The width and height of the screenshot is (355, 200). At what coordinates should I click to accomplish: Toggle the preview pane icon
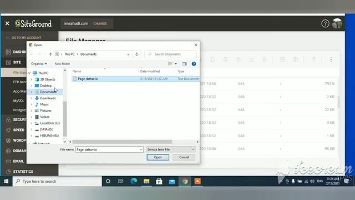point(184,64)
